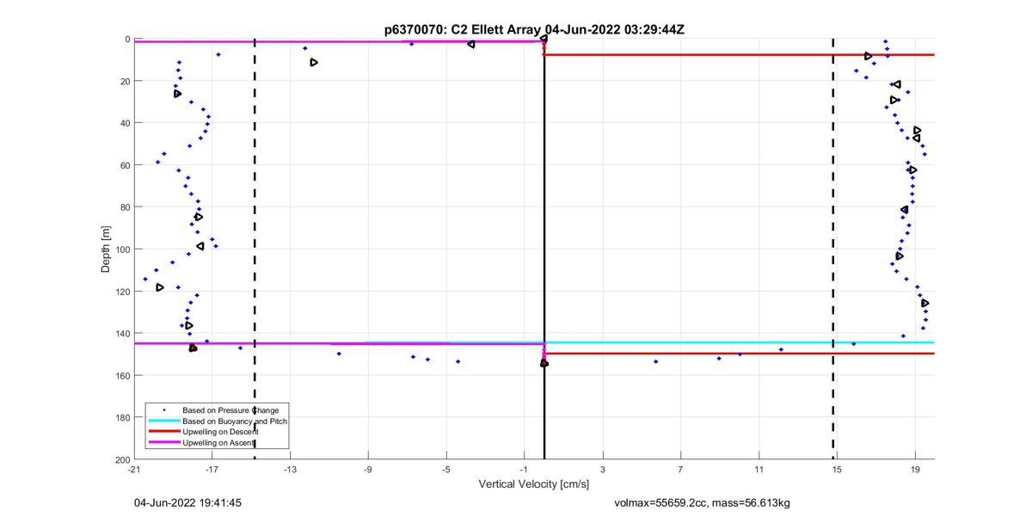
Task: Click the x-axis tick label '-9'
Action: point(368,471)
